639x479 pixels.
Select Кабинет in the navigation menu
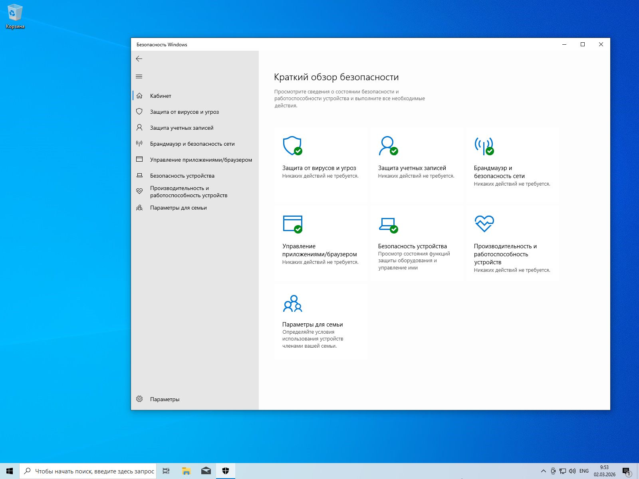(x=160, y=96)
